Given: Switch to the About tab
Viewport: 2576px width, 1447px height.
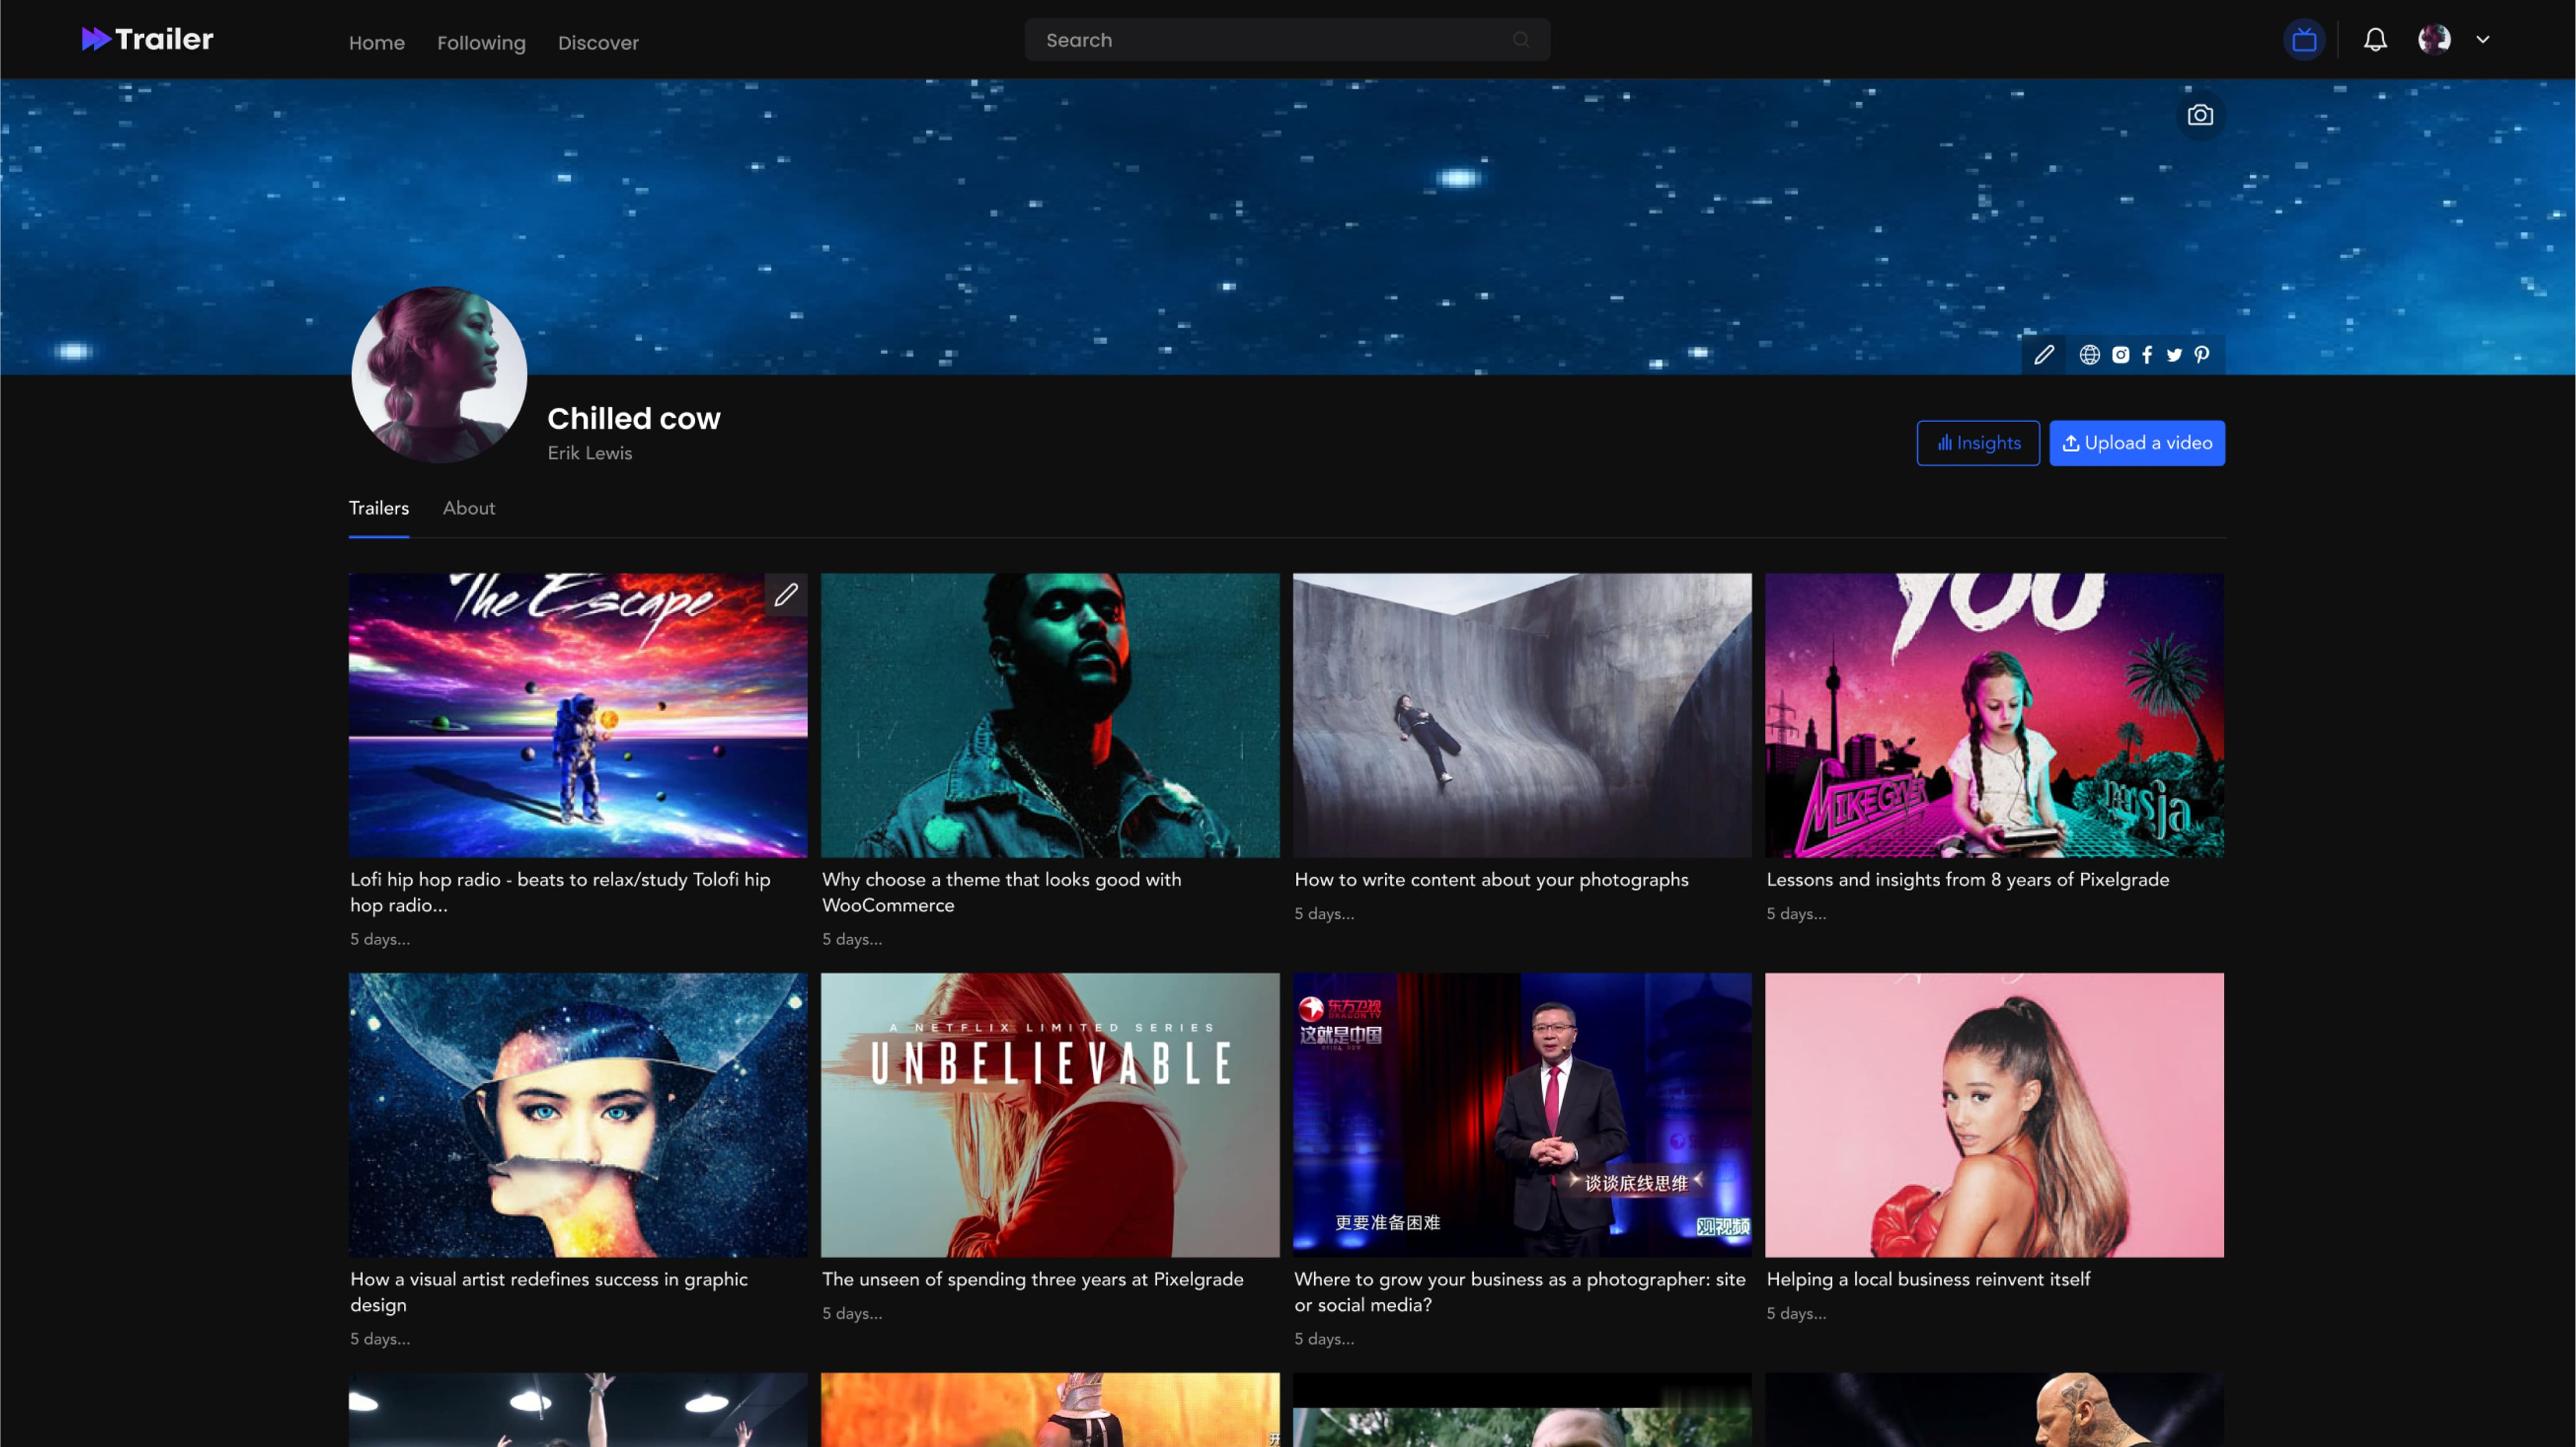Looking at the screenshot, I should click(x=469, y=508).
